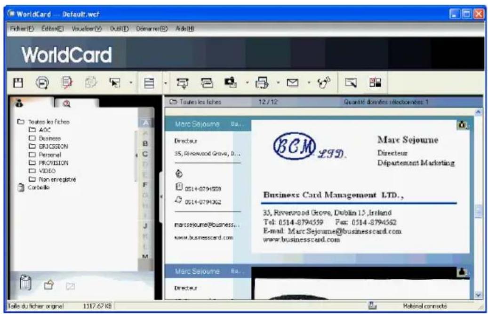Click the second Marc Sejourne card header
488x314 pixels.
pyautogui.click(x=208, y=271)
